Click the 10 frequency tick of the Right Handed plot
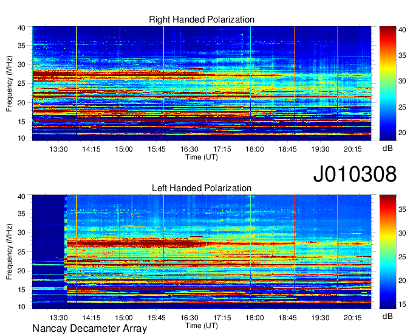 [x=21, y=138]
